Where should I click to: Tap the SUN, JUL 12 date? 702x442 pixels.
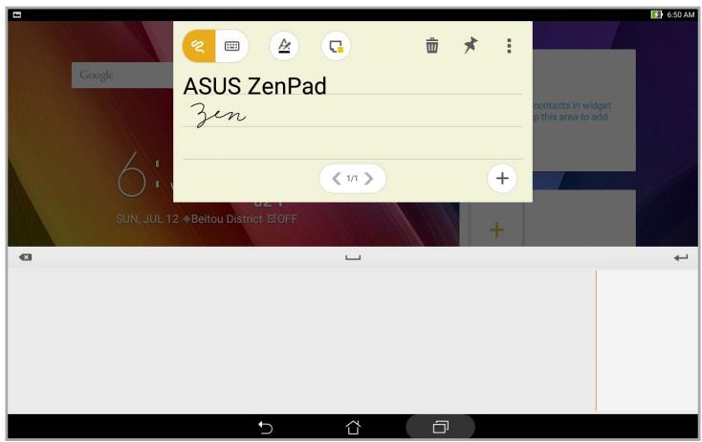(147, 219)
